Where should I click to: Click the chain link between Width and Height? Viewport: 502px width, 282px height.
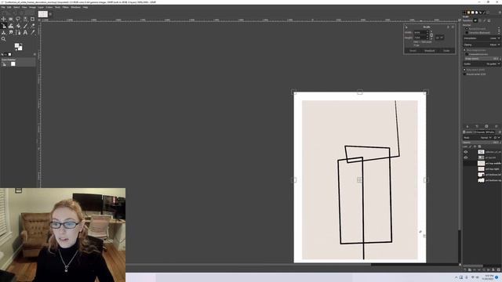(431, 35)
